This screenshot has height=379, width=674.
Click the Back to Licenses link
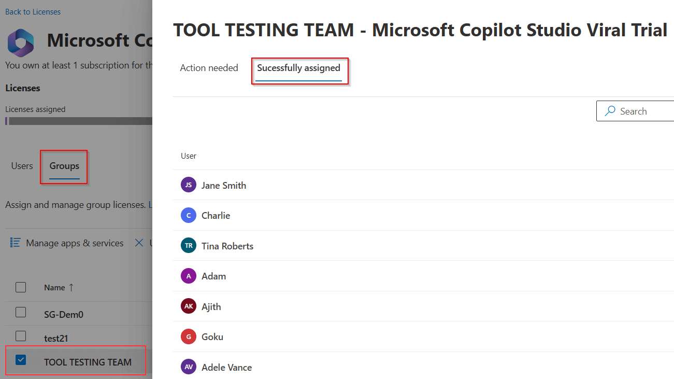(33, 11)
